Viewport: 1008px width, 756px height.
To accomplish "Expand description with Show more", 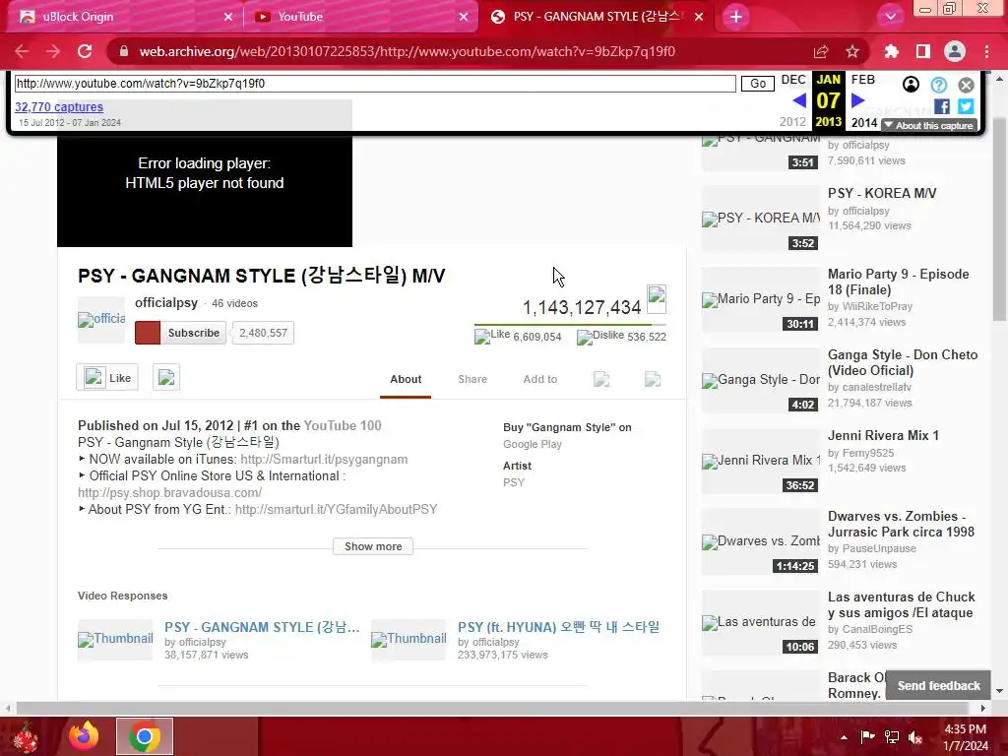I will point(373,546).
